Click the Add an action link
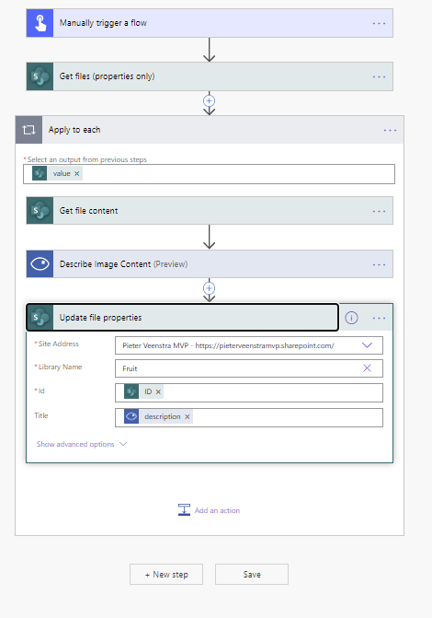This screenshot has width=432, height=618. 217,510
